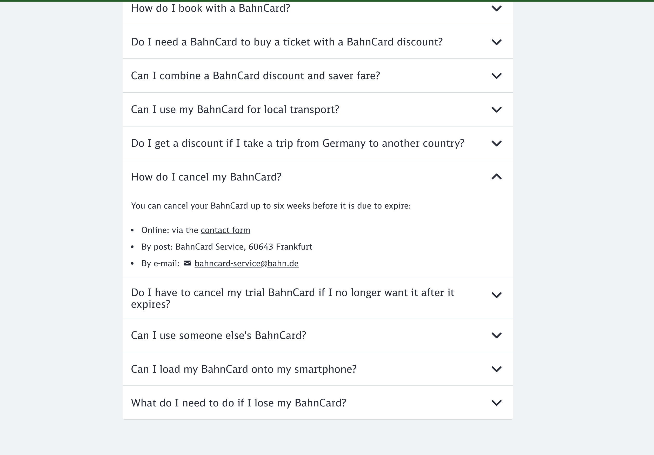
Task: Click "Do I get a discount" Germany trip question
Action: tap(297, 143)
